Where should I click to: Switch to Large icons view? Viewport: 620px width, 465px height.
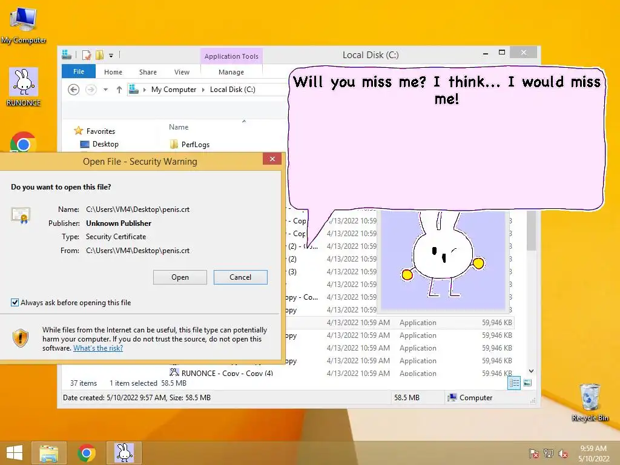coord(527,383)
